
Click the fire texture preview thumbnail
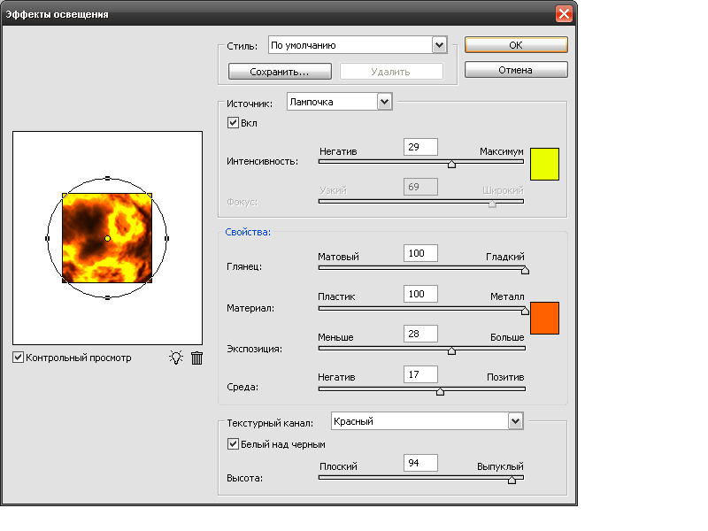107,238
